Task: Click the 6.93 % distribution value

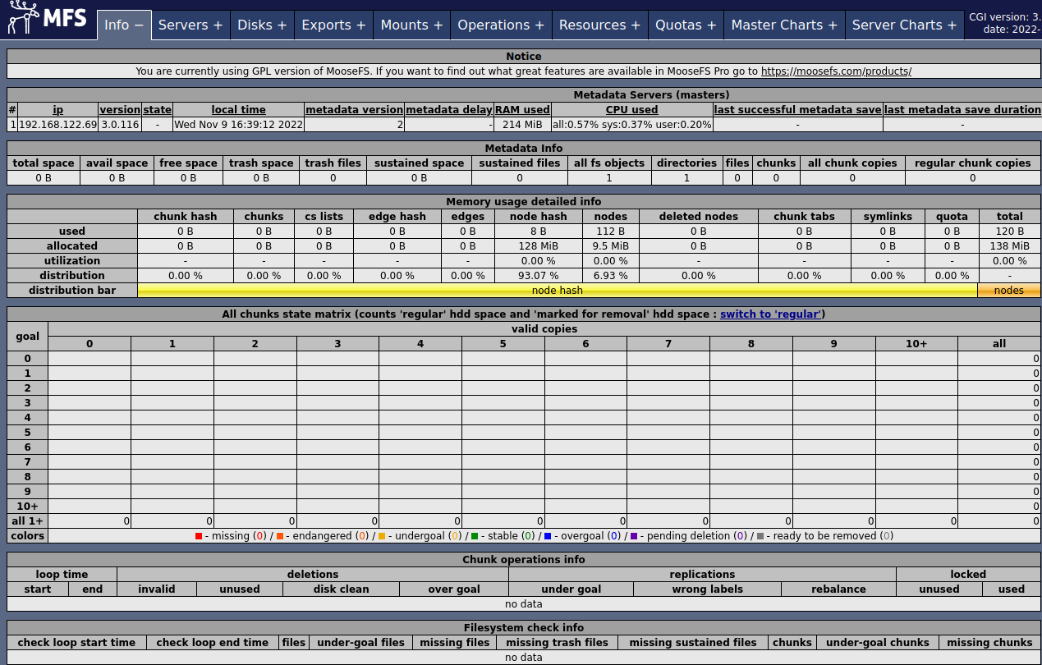Action: [x=610, y=276]
